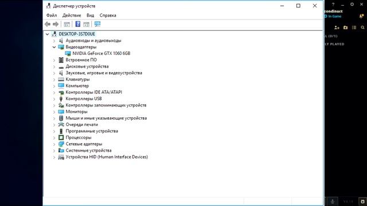The height and width of the screenshot is (206, 367).
Task: Open the Действие menu
Action: 72,15
